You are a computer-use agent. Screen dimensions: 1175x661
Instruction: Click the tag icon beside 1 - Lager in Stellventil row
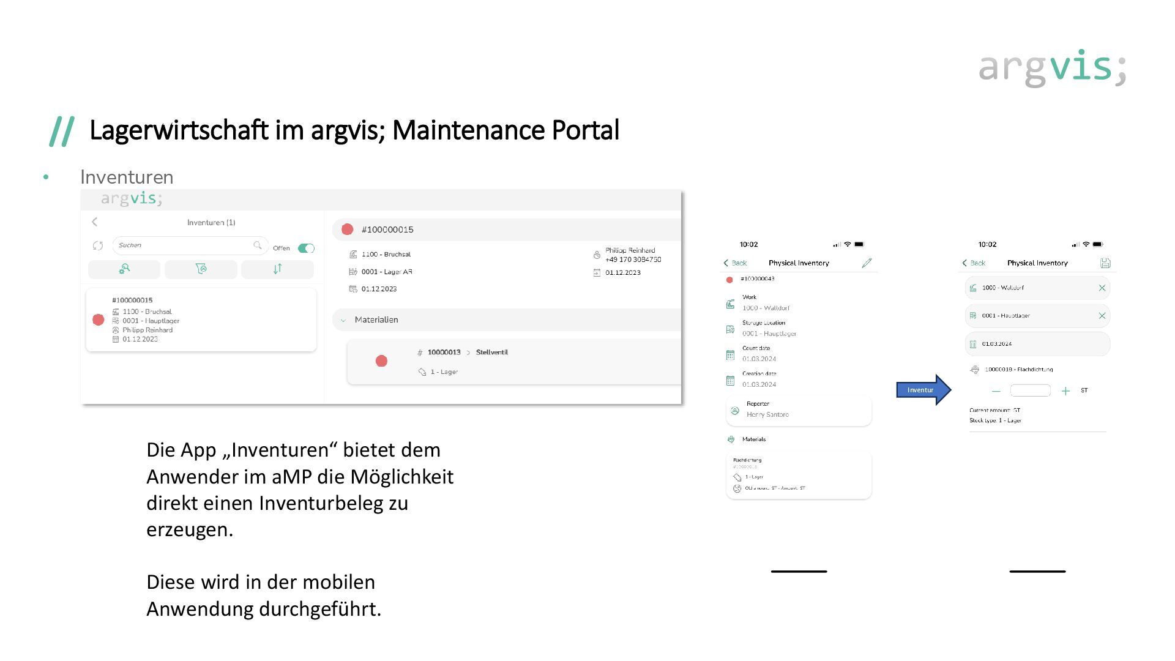tap(422, 372)
